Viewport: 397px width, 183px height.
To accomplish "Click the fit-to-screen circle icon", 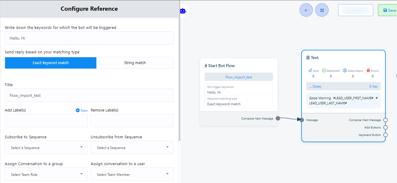I will [322, 10].
